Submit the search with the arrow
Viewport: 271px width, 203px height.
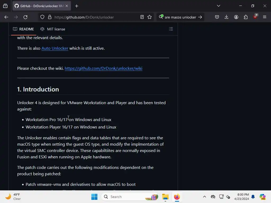coord(200,17)
